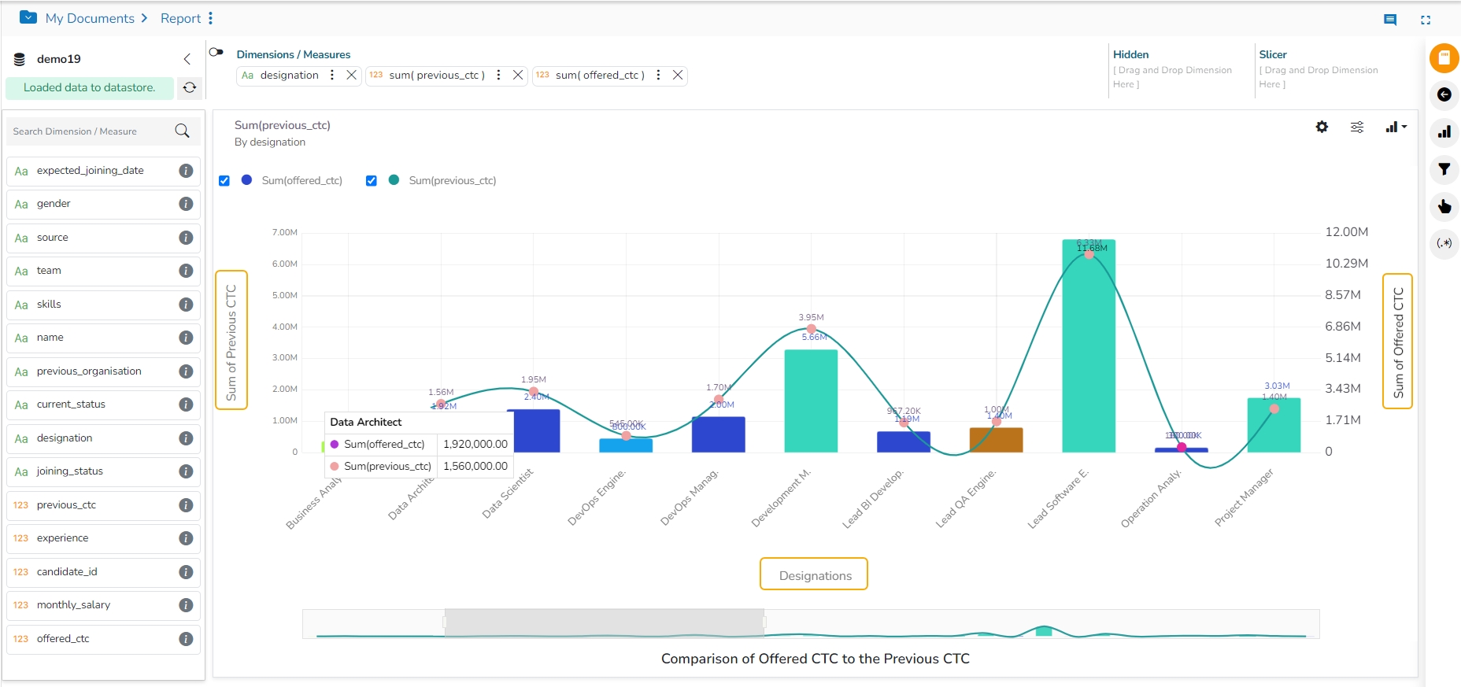
Task: Show info for candidate_id field
Action: coord(186,572)
